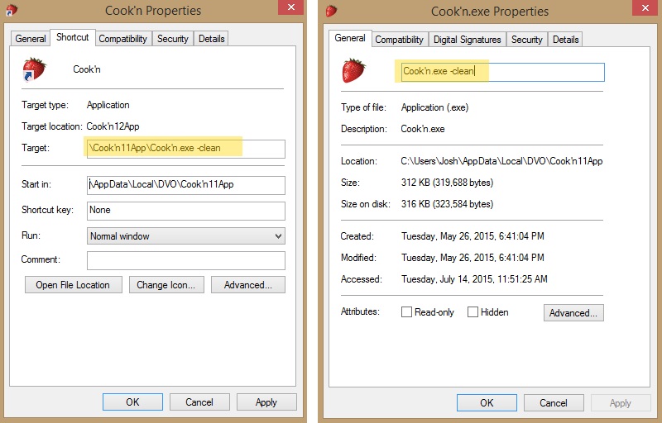Click the Accessed date Tuesday, July 14, 2015
Screen dimensions: 662x423
[x=474, y=279]
